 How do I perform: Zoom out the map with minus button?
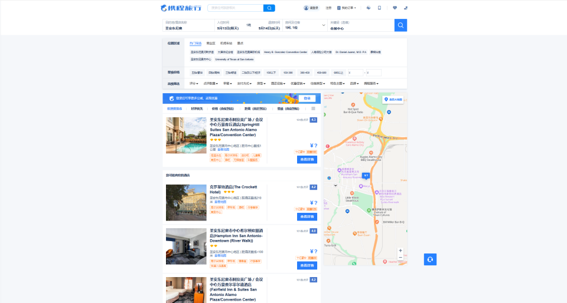tap(400, 257)
